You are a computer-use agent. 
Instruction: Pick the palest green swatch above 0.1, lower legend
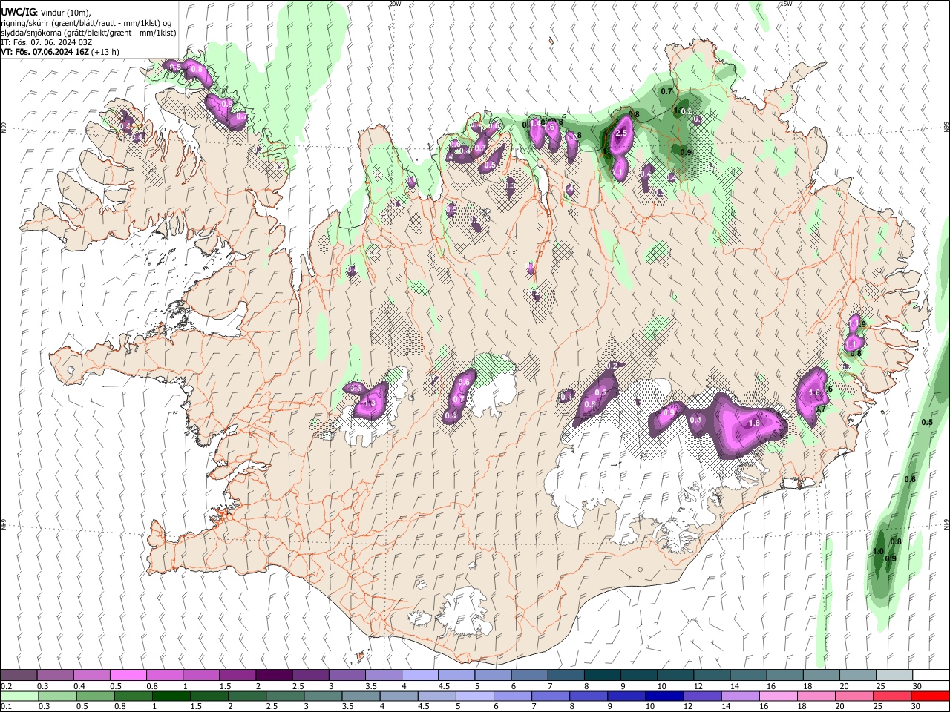(19, 696)
